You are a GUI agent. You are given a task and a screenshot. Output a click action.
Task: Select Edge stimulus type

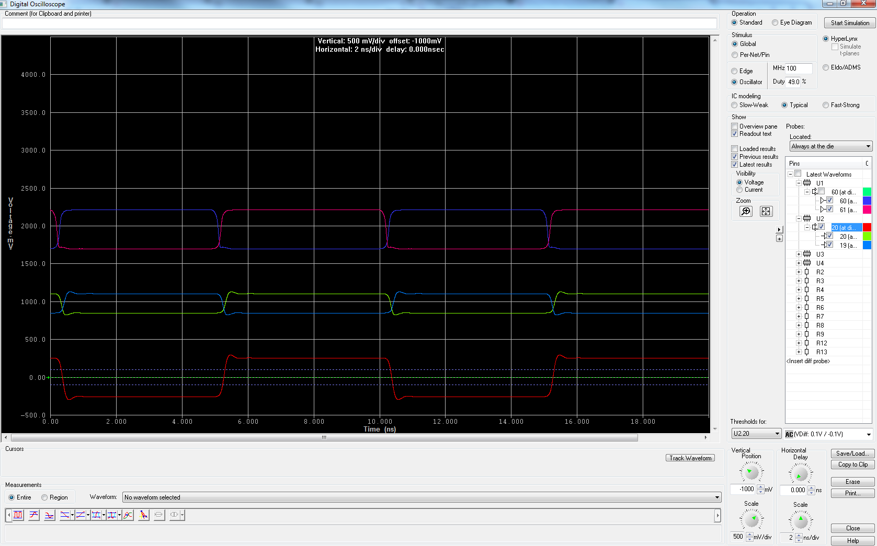tap(742, 71)
